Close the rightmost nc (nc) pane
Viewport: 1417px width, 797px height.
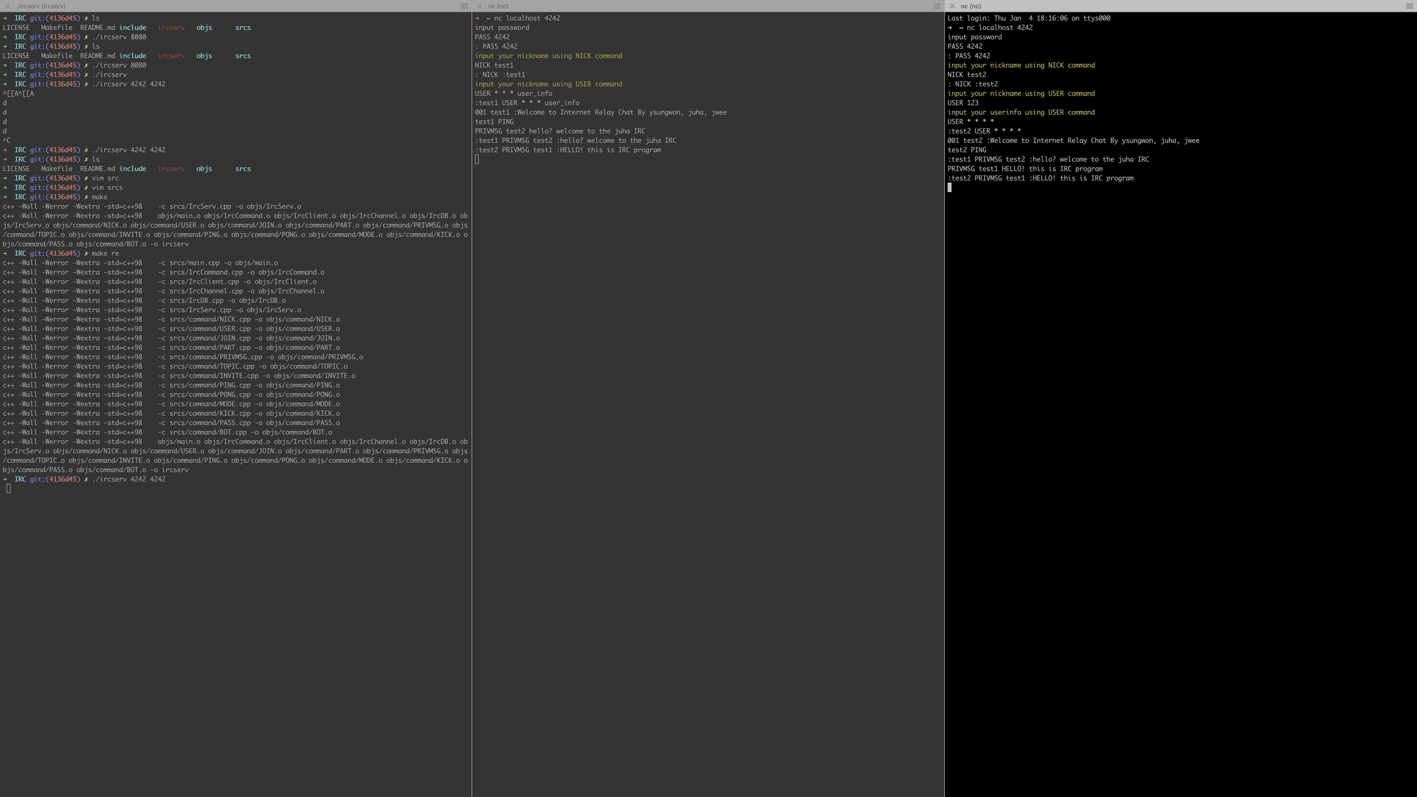pos(952,6)
